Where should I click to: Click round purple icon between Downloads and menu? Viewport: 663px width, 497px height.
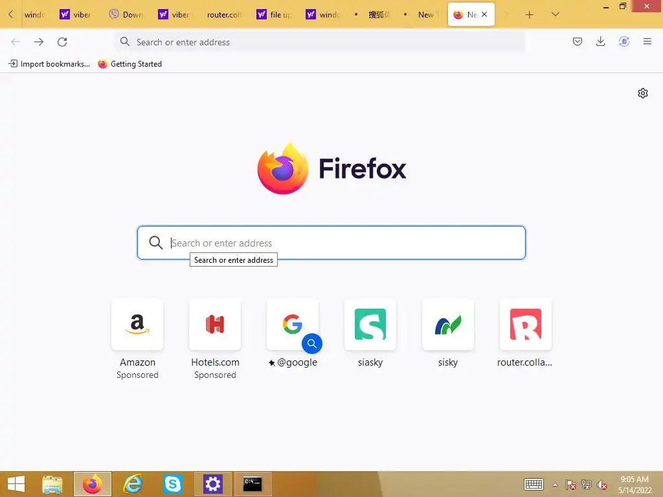pyautogui.click(x=624, y=41)
